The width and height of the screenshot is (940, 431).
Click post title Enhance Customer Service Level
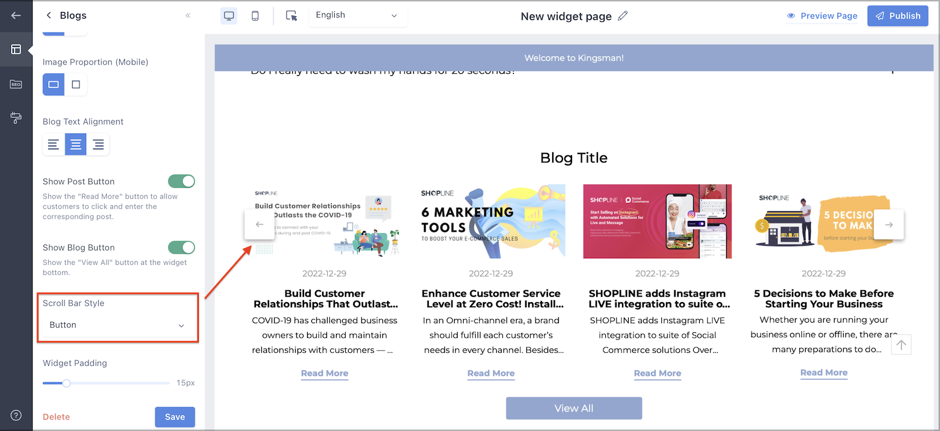pyautogui.click(x=491, y=299)
